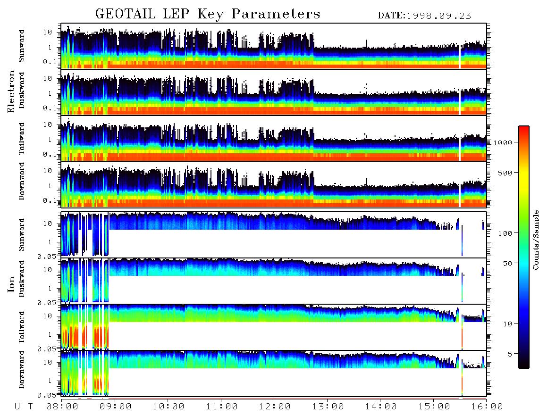Click the Ion 'Tailward' panel label

point(22,327)
